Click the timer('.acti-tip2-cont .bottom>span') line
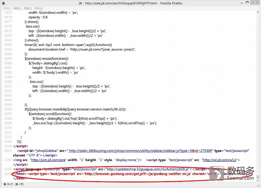The width and height of the screenshot is (261, 188). (x=69, y=45)
